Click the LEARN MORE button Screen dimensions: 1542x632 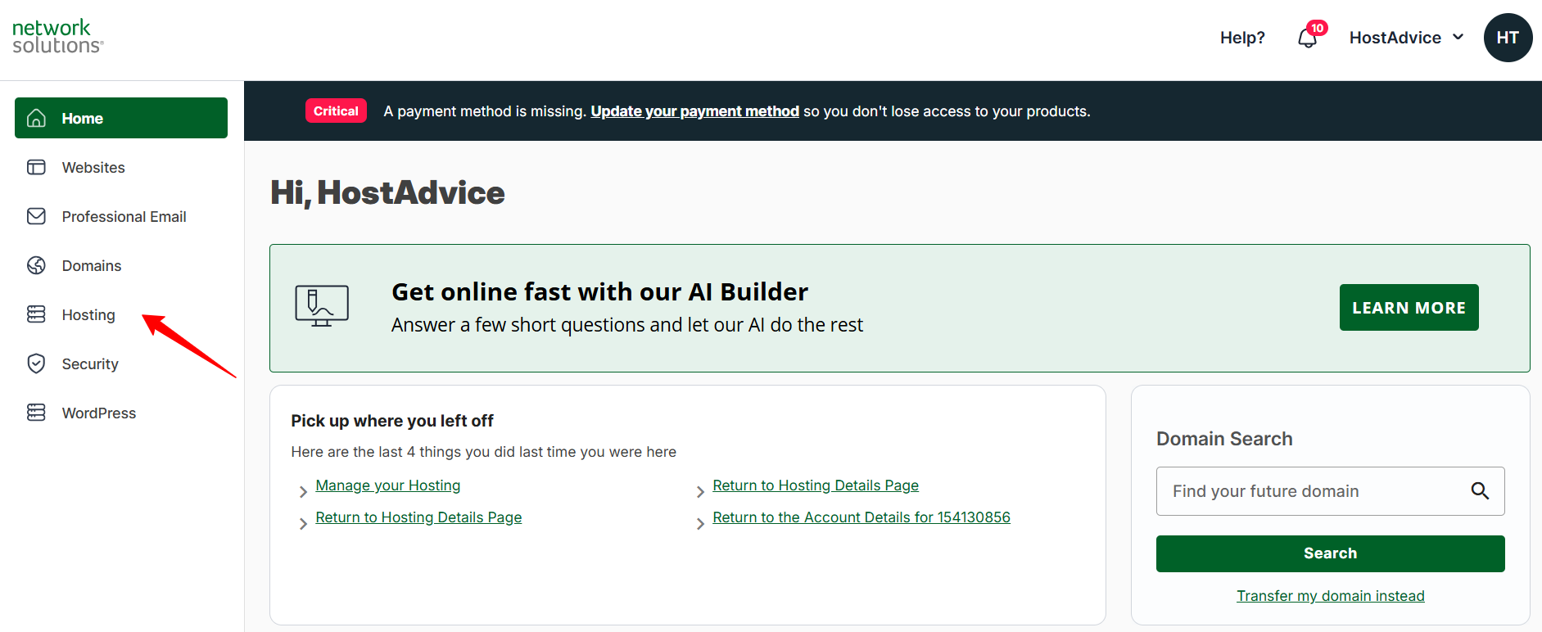[x=1409, y=307]
